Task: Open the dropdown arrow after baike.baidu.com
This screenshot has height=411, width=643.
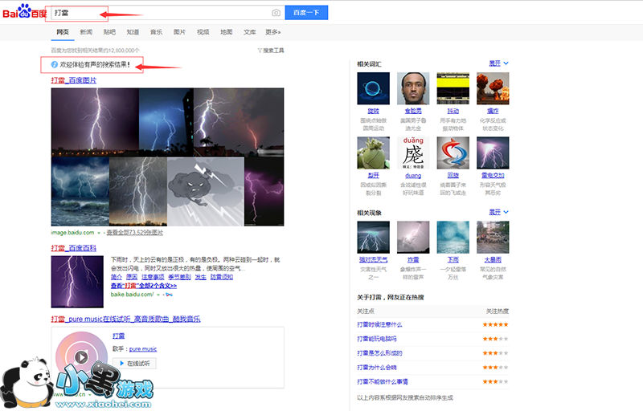Action: (x=158, y=295)
